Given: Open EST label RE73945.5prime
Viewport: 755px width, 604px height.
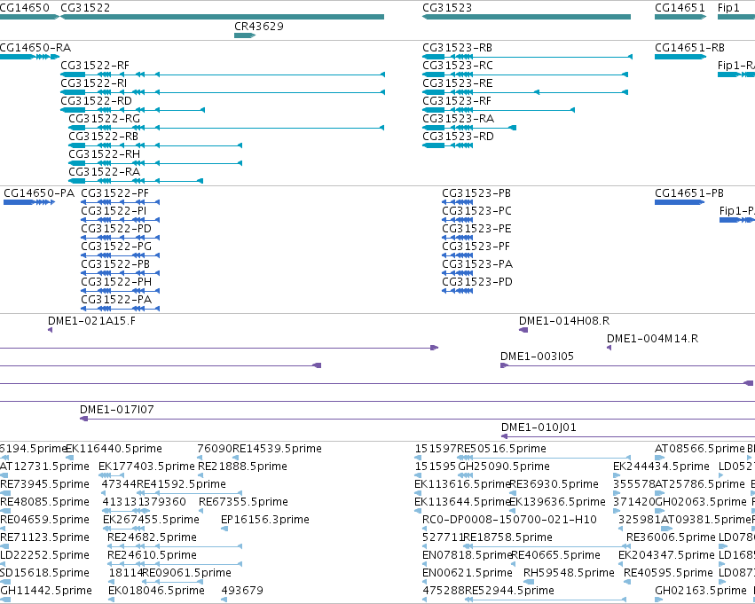Looking at the screenshot, I should coord(44,484).
